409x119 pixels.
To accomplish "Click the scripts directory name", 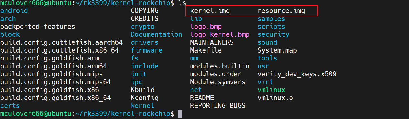I will click(x=271, y=27).
